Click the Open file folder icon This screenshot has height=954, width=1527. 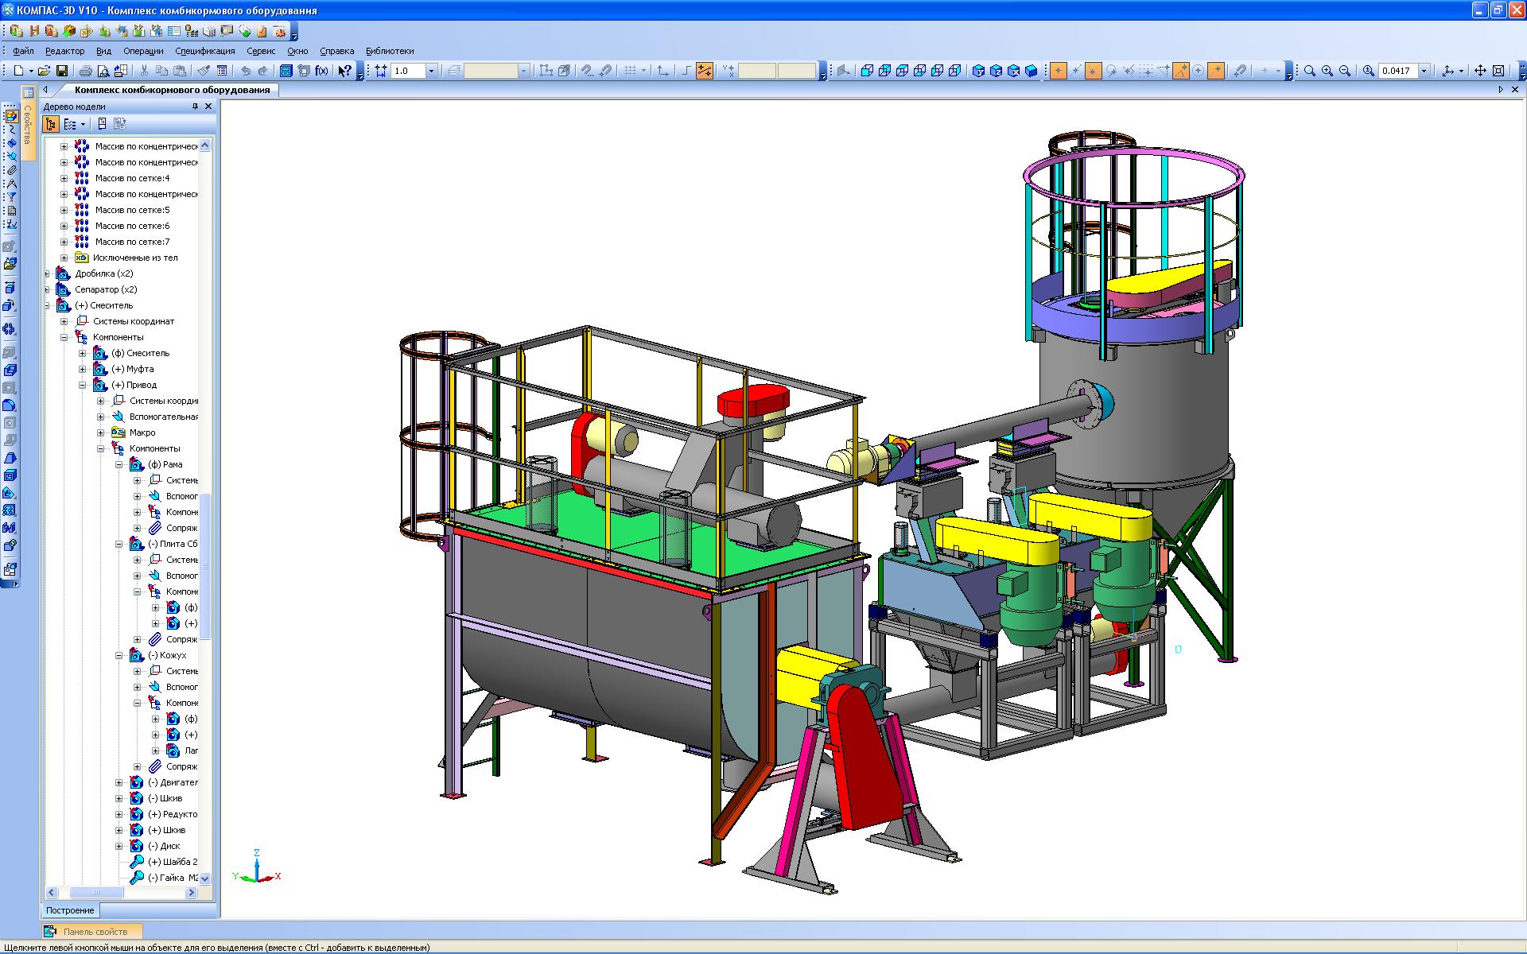[45, 71]
